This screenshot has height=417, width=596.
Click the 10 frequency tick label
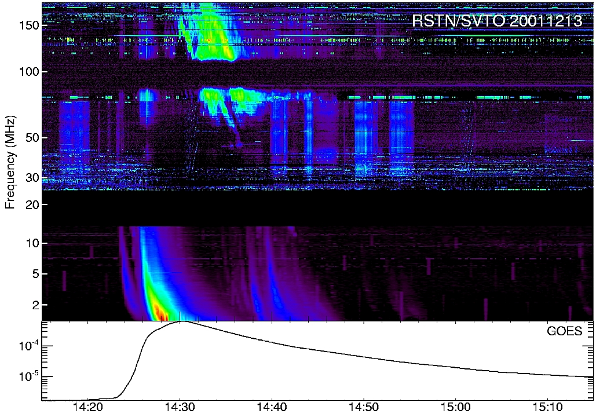click(33, 243)
